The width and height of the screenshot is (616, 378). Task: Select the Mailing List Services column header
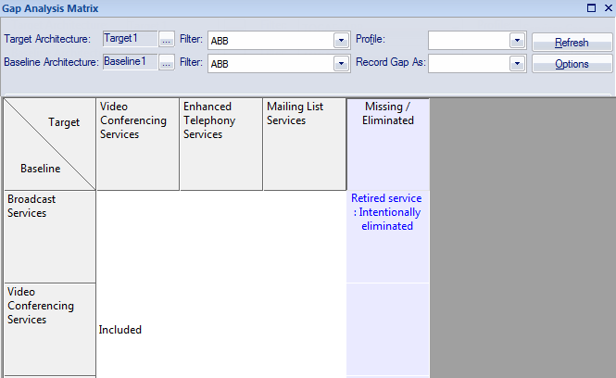point(304,144)
